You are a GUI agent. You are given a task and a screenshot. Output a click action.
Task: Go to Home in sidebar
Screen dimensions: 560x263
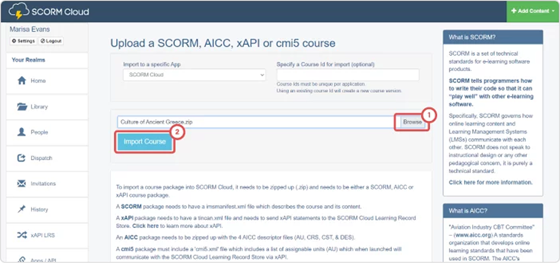pyautogui.click(x=47, y=81)
